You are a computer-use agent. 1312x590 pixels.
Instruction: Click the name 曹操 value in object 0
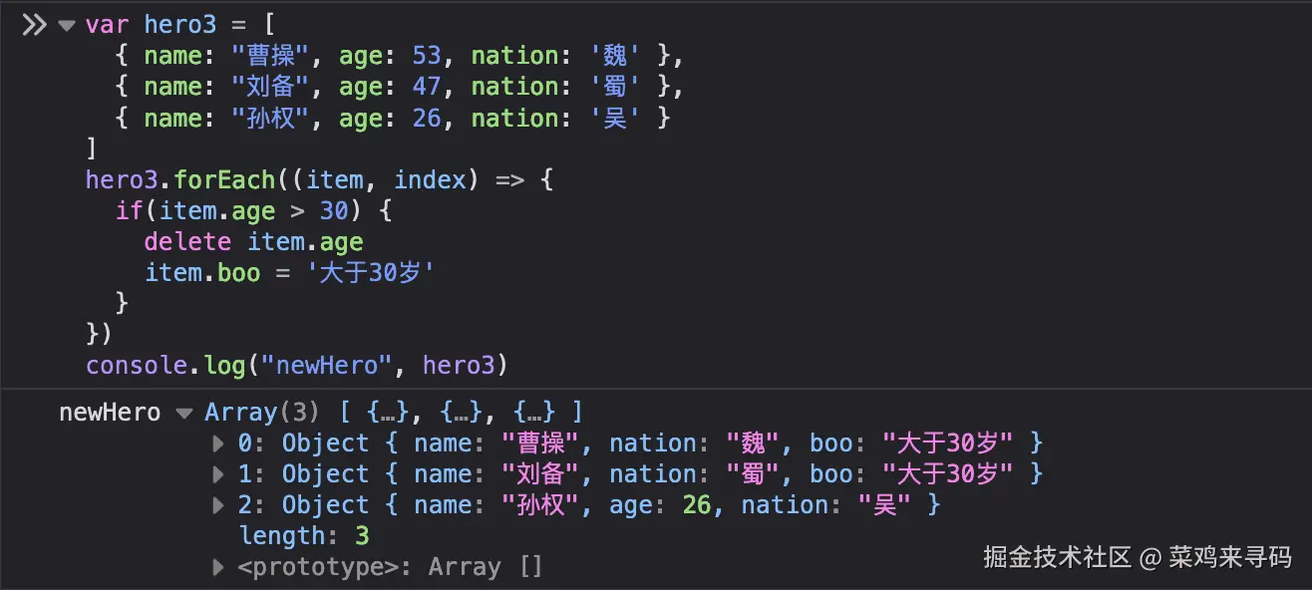pyautogui.click(x=539, y=443)
